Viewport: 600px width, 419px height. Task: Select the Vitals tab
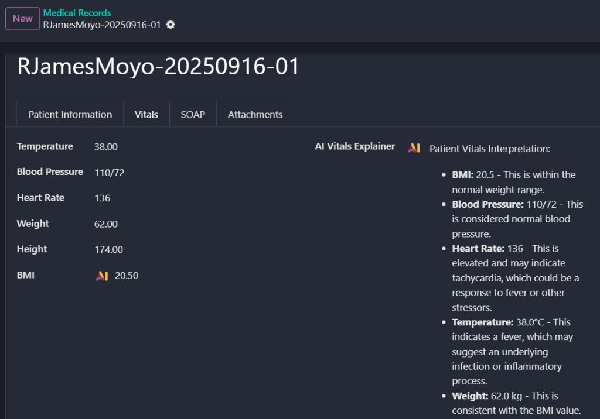[x=146, y=114]
